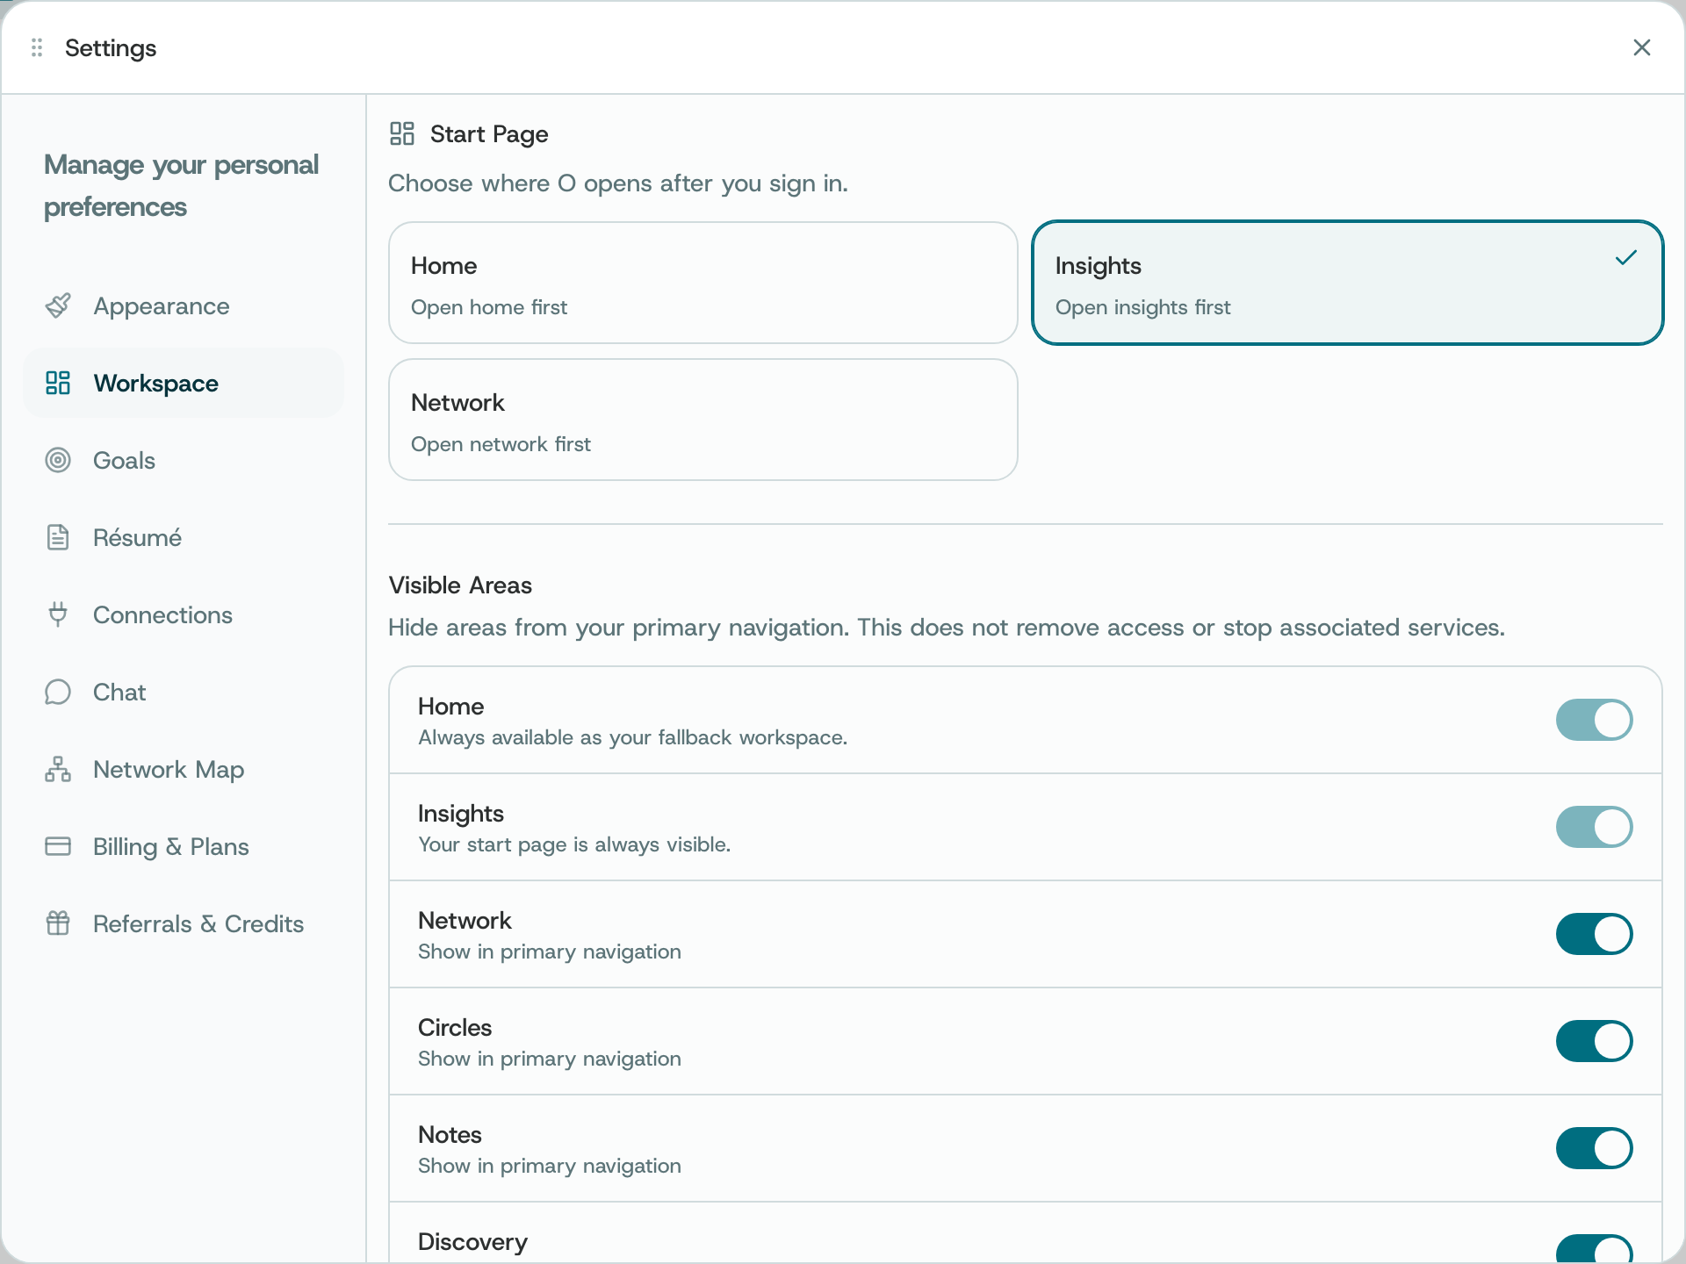This screenshot has width=1686, height=1264.
Task: Disable Network in primary navigation
Action: (x=1594, y=934)
